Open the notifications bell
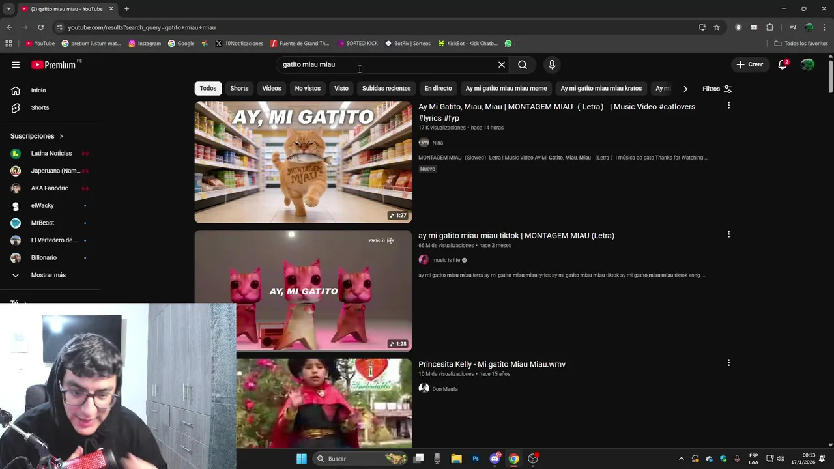Screen dimensions: 834x469 pyautogui.click(x=783, y=64)
